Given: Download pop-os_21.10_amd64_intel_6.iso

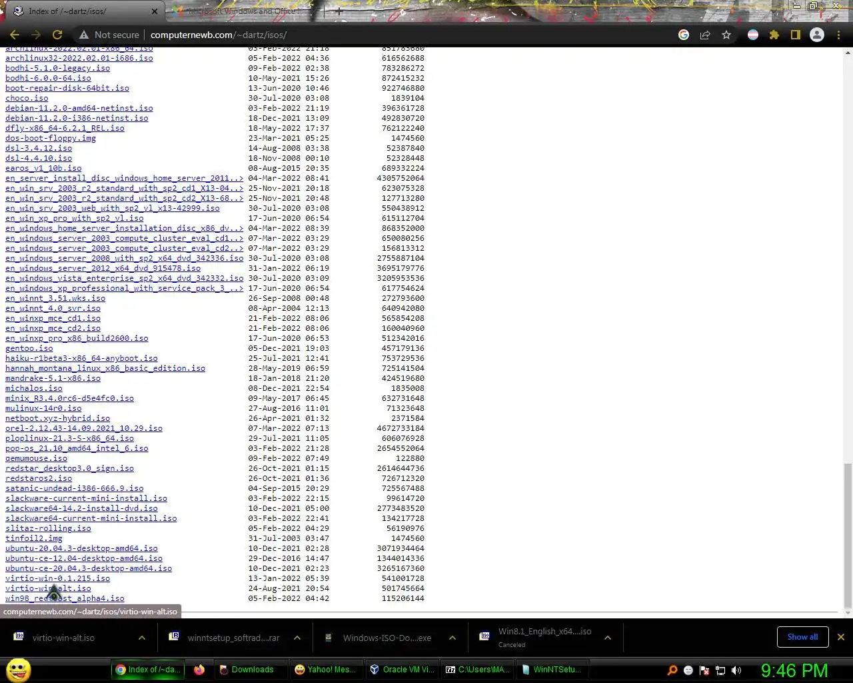Looking at the screenshot, I should [77, 448].
